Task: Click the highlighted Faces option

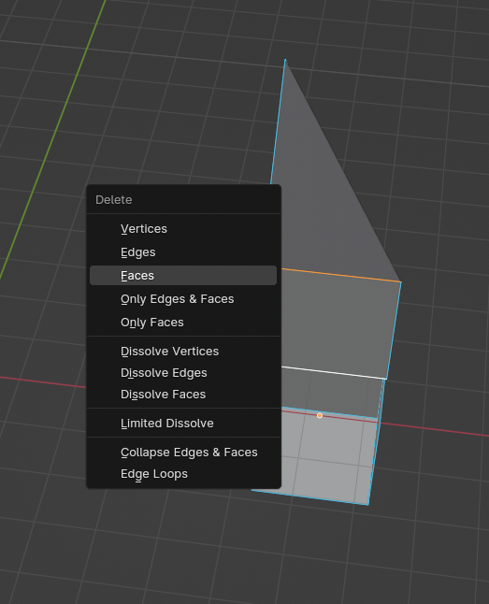Action: tap(183, 276)
